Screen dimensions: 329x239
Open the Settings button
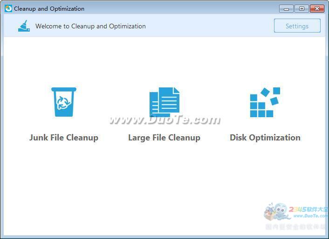(297, 26)
